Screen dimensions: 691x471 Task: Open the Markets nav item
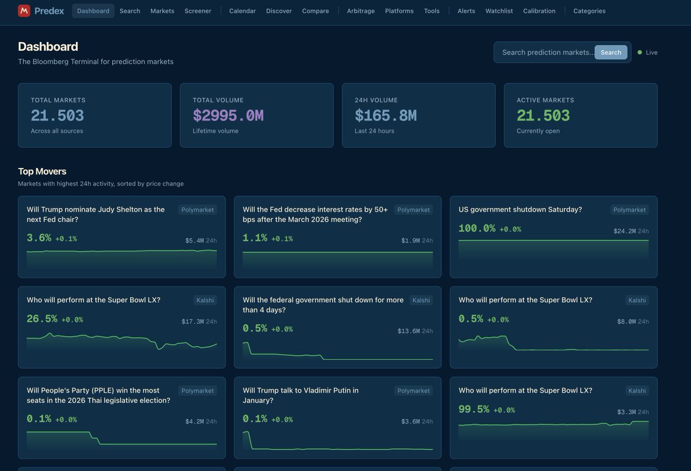(x=162, y=11)
